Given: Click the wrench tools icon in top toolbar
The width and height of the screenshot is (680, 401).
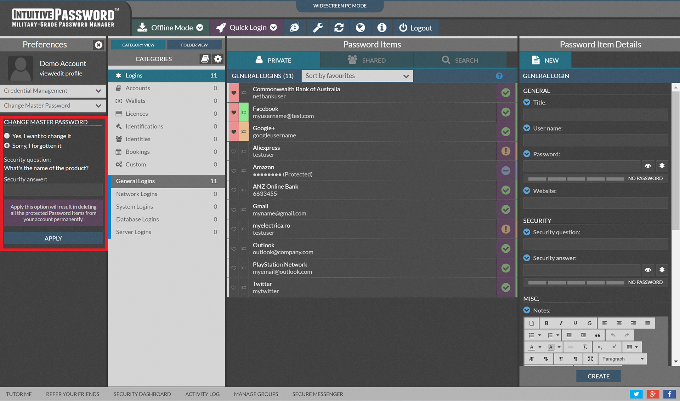Looking at the screenshot, I should (318, 28).
